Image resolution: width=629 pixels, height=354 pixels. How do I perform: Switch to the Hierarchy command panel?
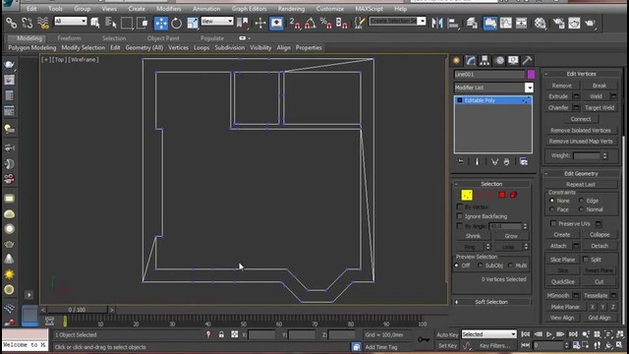click(x=485, y=61)
